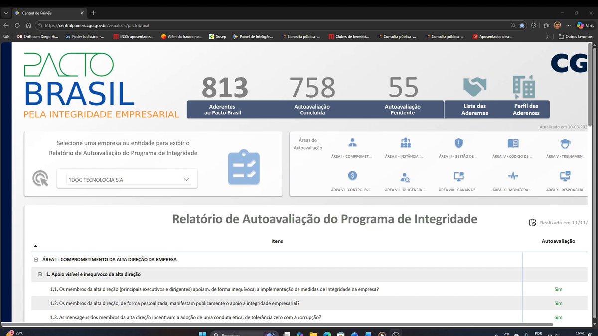Open the Clubes de benefício bookmark
598x336 pixels.
[x=349, y=36]
